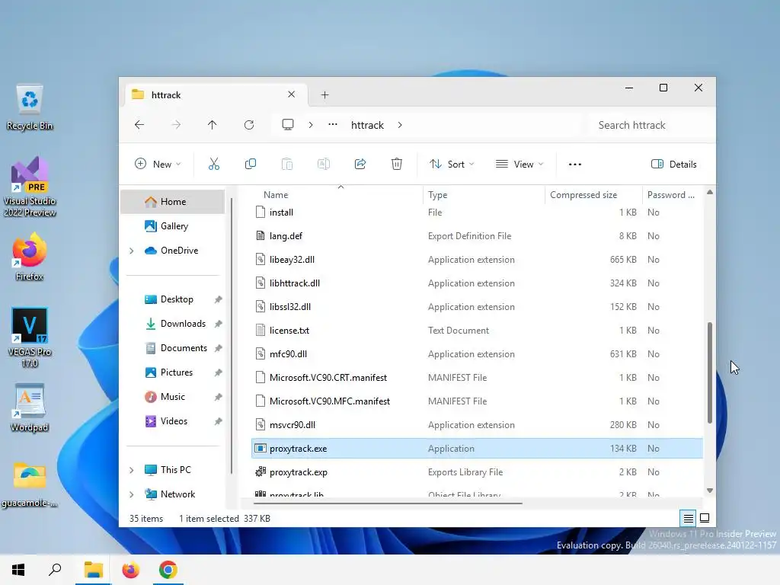Image resolution: width=780 pixels, height=585 pixels.
Task: Click chevron after PC icon in address bar
Action: click(x=311, y=125)
